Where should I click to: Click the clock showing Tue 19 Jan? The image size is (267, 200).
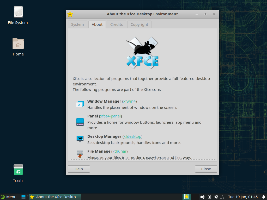click(243, 197)
